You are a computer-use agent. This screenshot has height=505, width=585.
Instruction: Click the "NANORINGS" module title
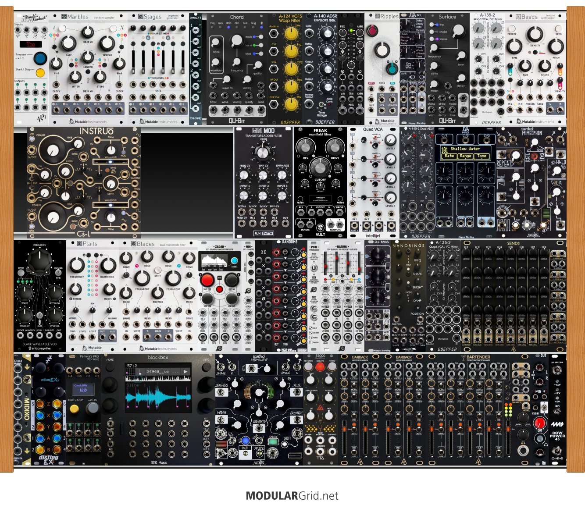point(408,246)
